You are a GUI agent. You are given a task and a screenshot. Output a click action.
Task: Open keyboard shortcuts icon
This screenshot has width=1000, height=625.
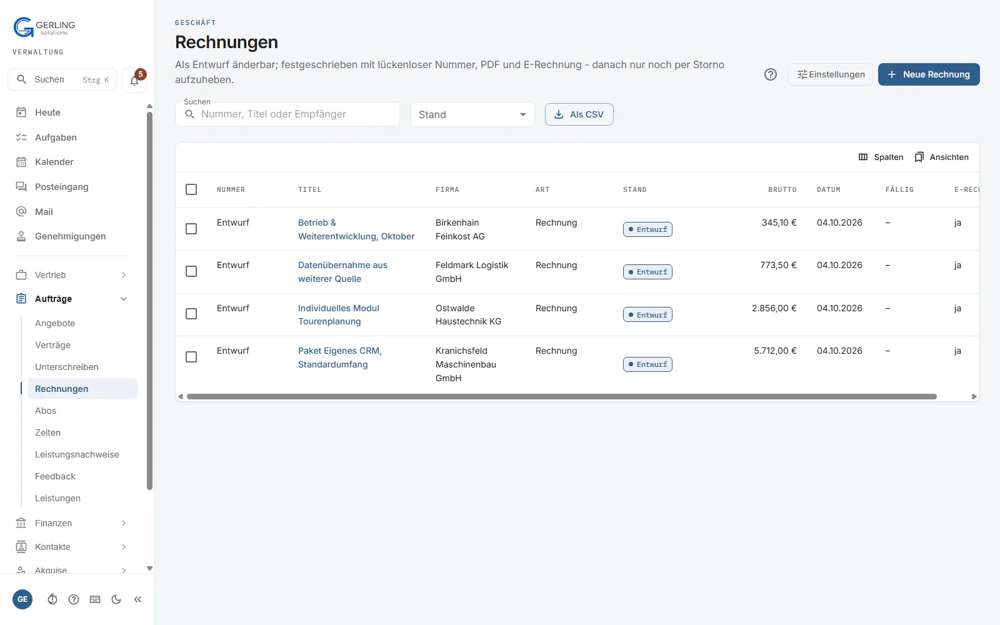tap(95, 599)
